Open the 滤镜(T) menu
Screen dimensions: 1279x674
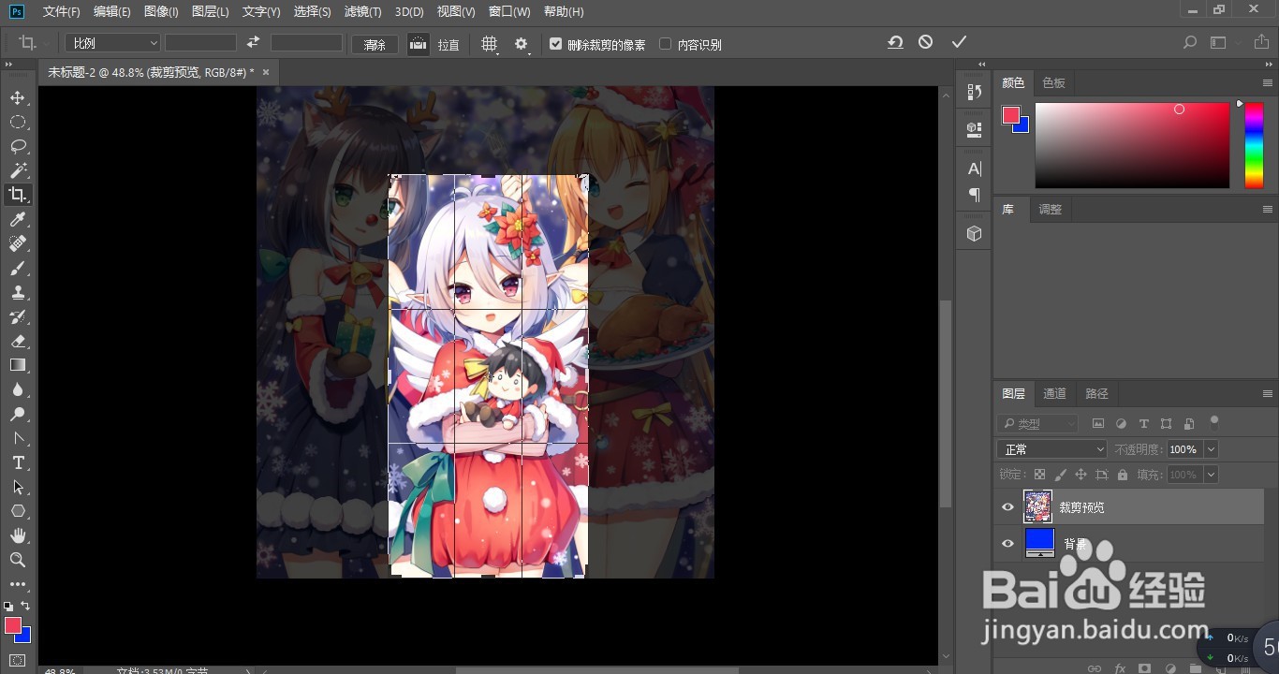(362, 11)
